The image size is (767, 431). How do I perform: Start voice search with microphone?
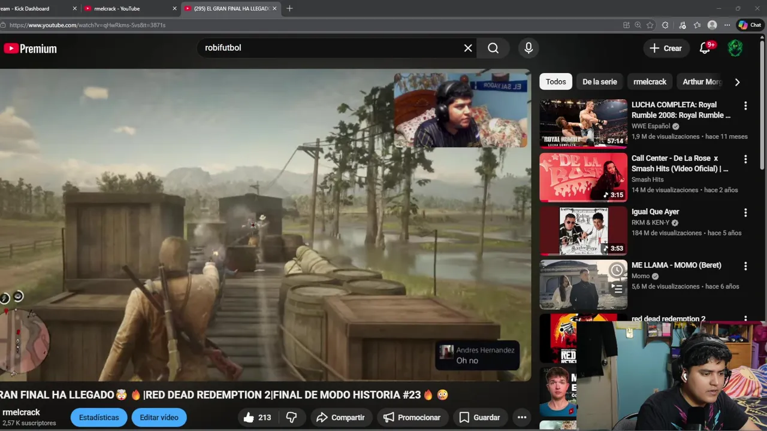[529, 48]
